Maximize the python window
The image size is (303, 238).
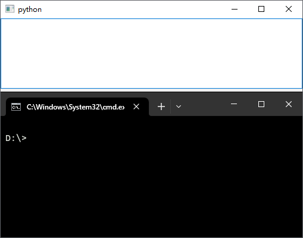click(x=261, y=9)
